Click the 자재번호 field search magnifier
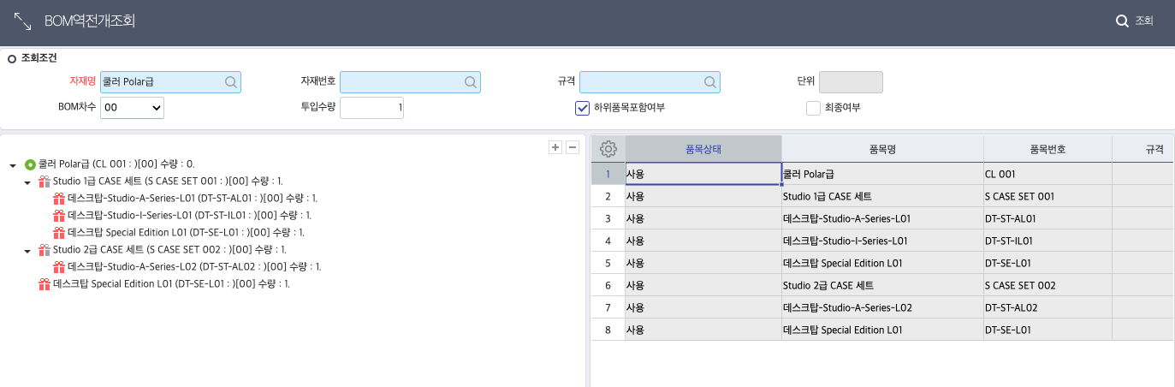 (470, 82)
